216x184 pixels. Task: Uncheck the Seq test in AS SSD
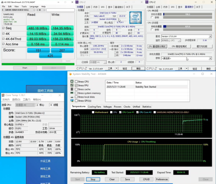click(x=3, y=28)
